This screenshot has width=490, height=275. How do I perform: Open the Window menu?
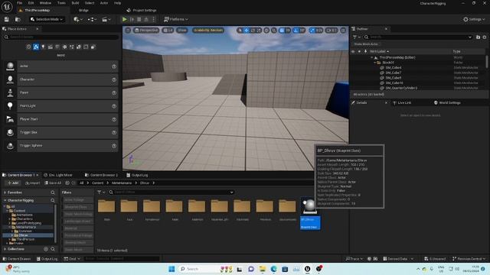pyautogui.click(x=45, y=3)
